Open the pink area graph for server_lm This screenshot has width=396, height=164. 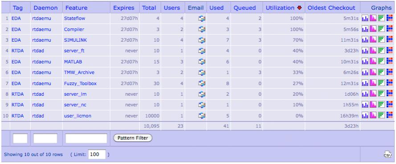pyautogui.click(x=373, y=94)
